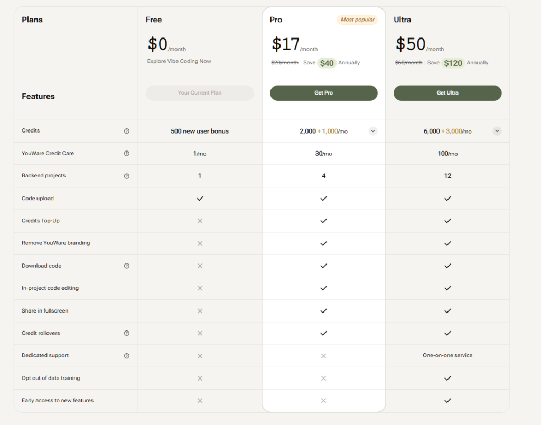Viewport: 541px width, 425px height.
Task: Click the Get Pro button
Action: coord(324,93)
